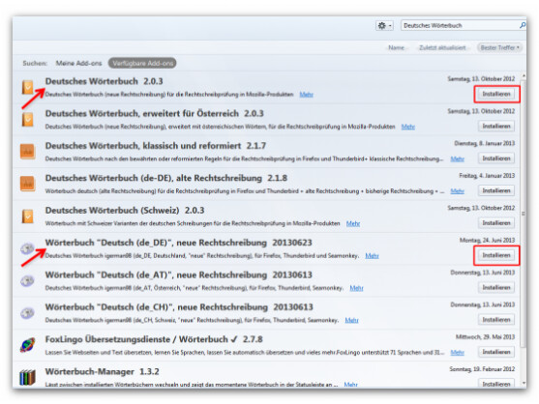Open Mehr link for de_DE dictionary
The width and height of the screenshot is (539, 404).
click(x=372, y=256)
